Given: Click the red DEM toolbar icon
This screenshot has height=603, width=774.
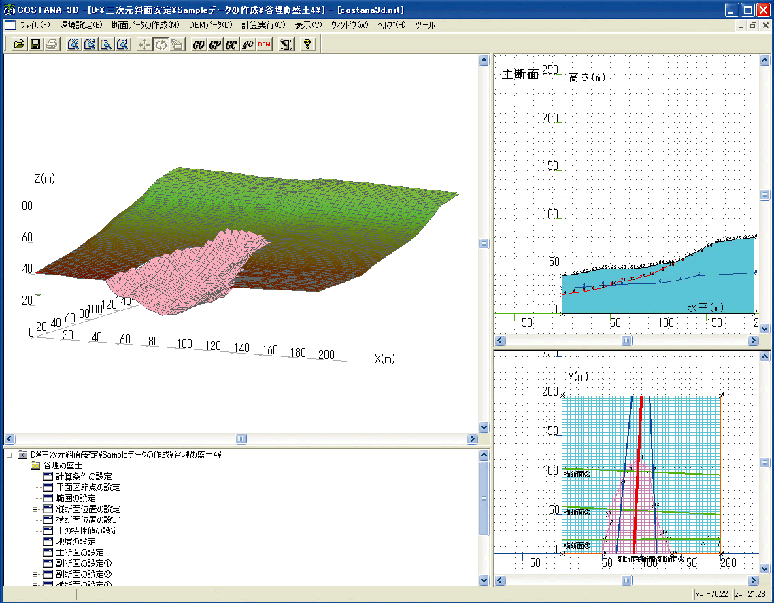Looking at the screenshot, I should (x=265, y=45).
